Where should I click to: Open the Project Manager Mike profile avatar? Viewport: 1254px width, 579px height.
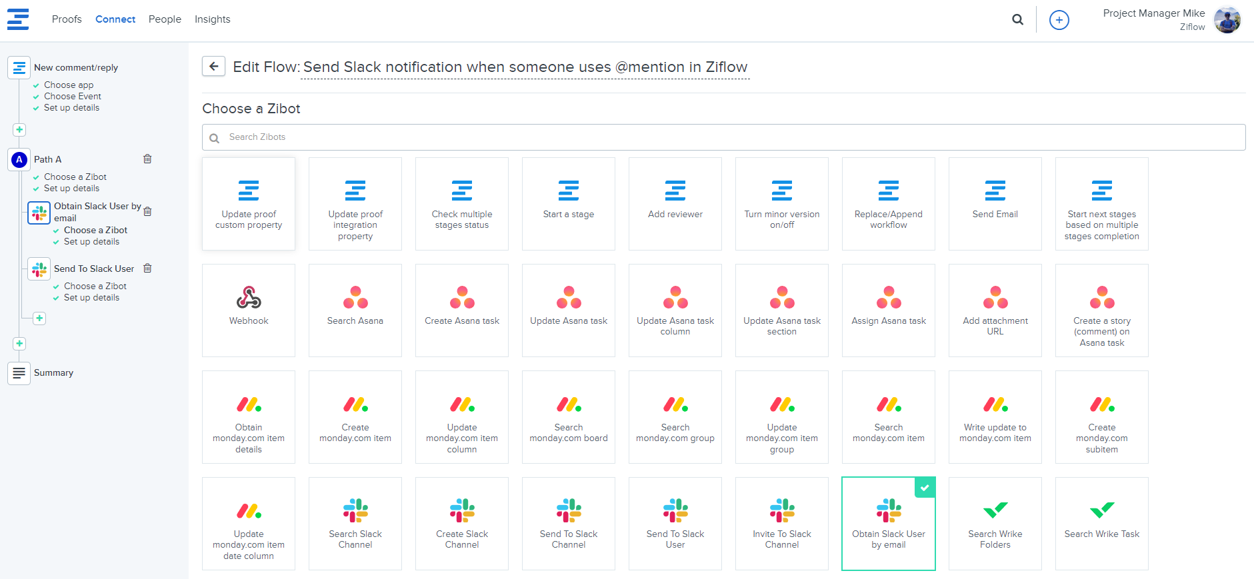point(1227,20)
